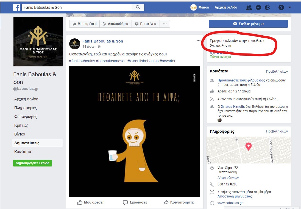301x209 pixels.
Task: Click Xristos Kanelis small avatar thumbnail
Action: (220, 120)
